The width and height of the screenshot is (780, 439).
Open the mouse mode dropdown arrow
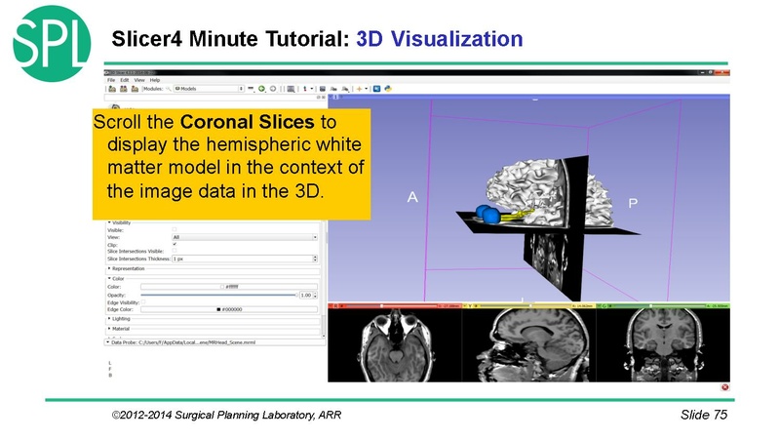click(x=312, y=89)
